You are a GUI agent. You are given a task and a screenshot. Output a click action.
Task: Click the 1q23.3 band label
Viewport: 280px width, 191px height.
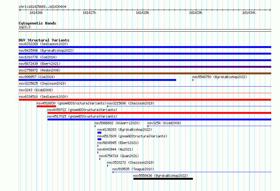[25, 27]
